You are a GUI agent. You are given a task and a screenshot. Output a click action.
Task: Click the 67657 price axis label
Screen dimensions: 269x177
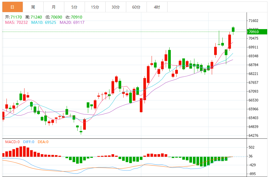pyautogui.click(x=253, y=82)
